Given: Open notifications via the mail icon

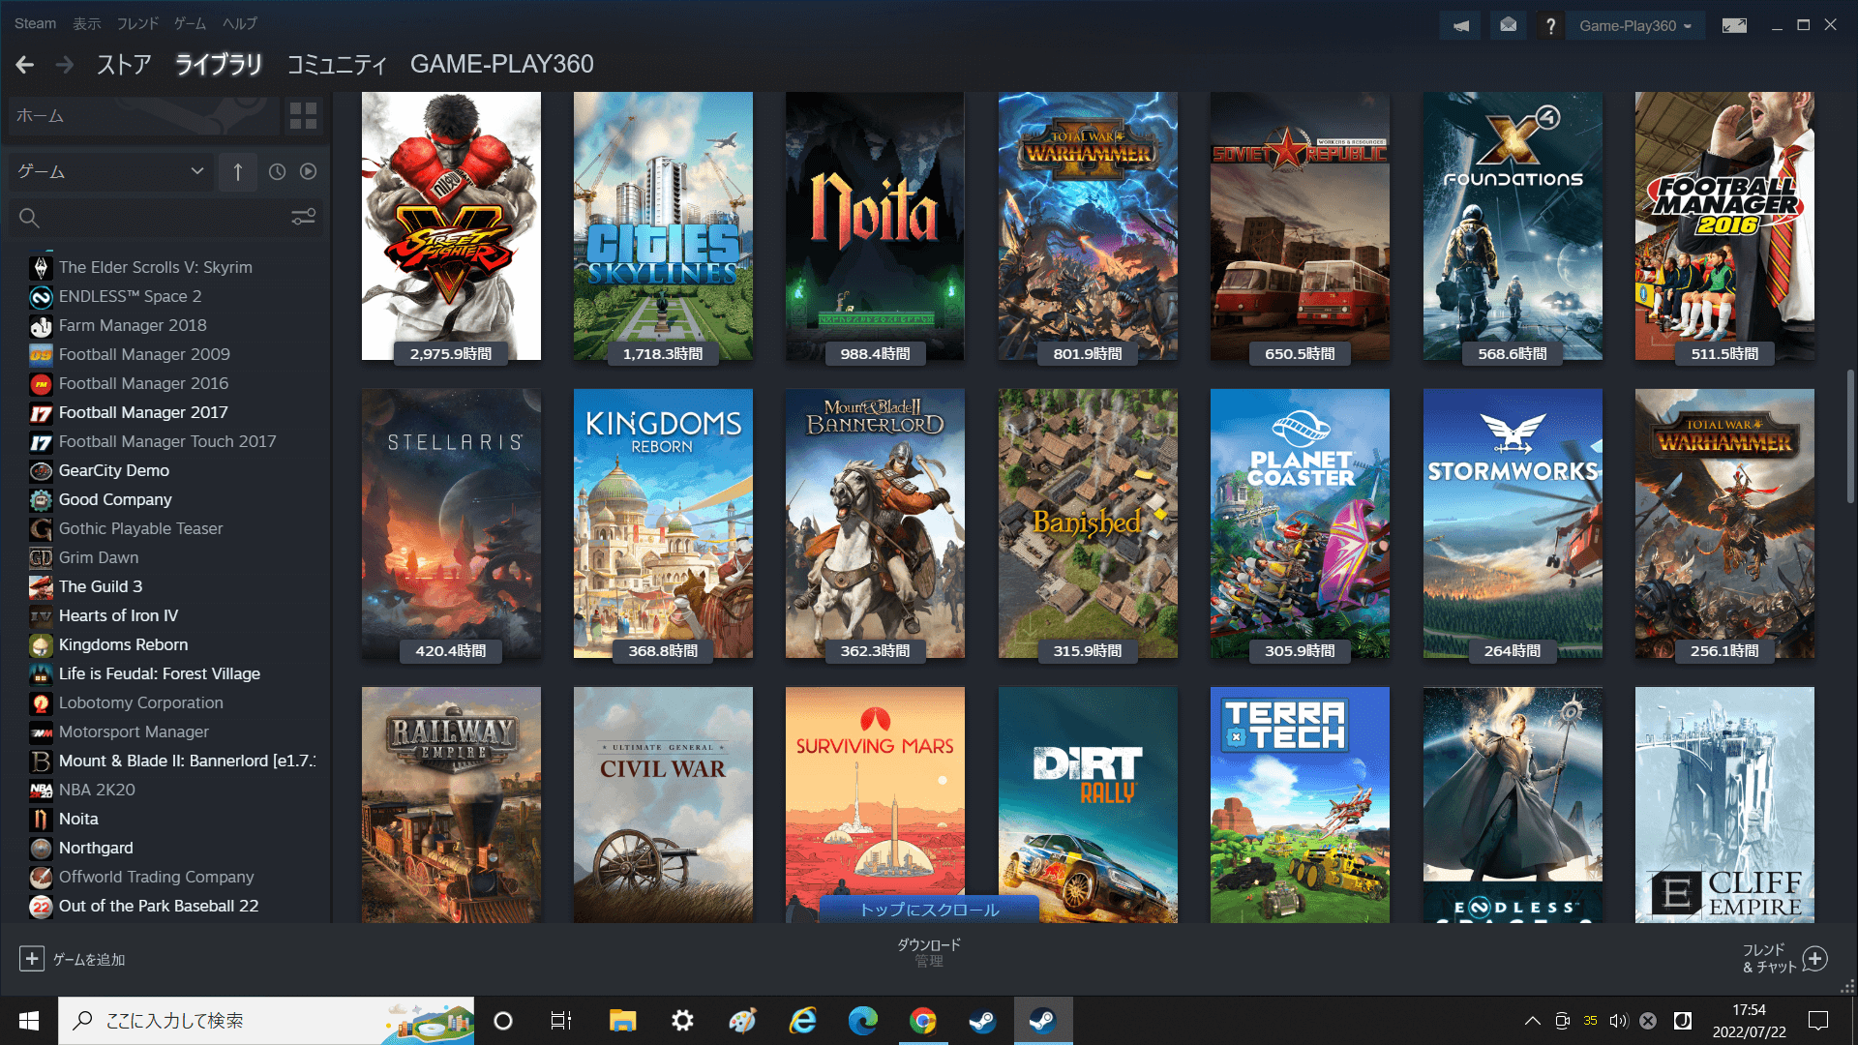Looking at the screenshot, I should point(1508,25).
